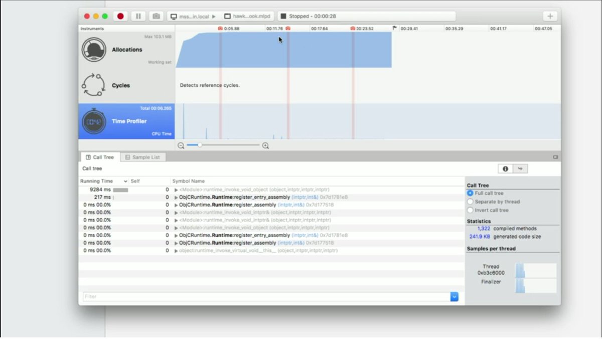The width and height of the screenshot is (602, 339).
Task: Open the inspector info button above Call Tree settings
Action: point(506,168)
